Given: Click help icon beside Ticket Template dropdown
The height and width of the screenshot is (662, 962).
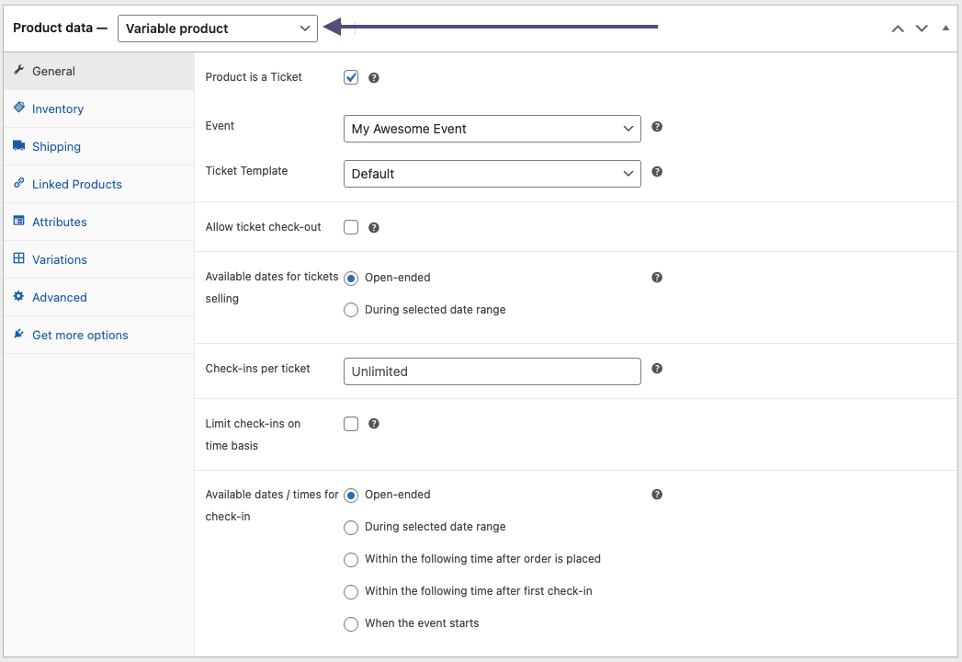Looking at the screenshot, I should pyautogui.click(x=657, y=172).
